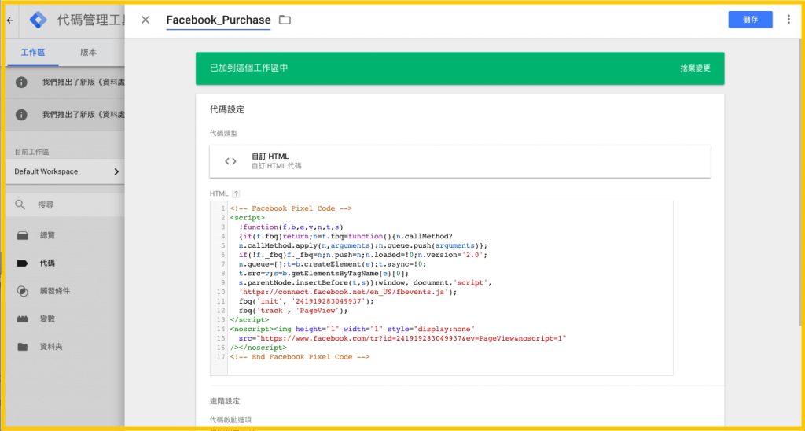Close the Facebook_Purchase tag editor

(x=145, y=20)
